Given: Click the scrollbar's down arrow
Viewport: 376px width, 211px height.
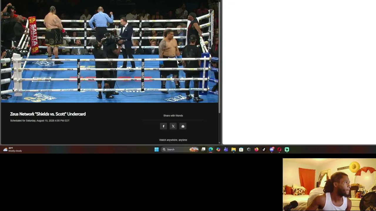Looking at the screenshot, I should pyautogui.click(x=220, y=143).
